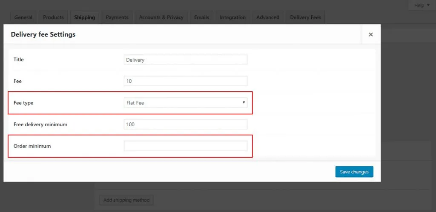Click the Fee type label
The height and width of the screenshot is (212, 436).
point(23,103)
